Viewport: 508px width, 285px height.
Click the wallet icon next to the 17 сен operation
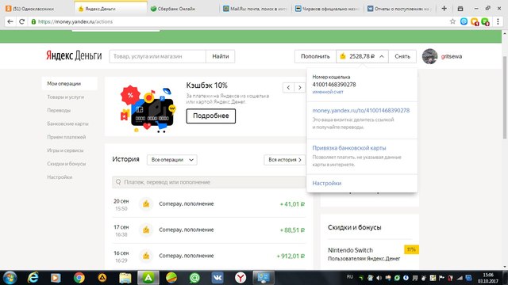tap(146, 230)
